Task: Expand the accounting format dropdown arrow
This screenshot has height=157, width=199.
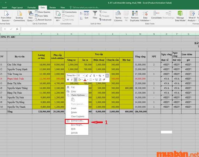Action: click(97, 76)
